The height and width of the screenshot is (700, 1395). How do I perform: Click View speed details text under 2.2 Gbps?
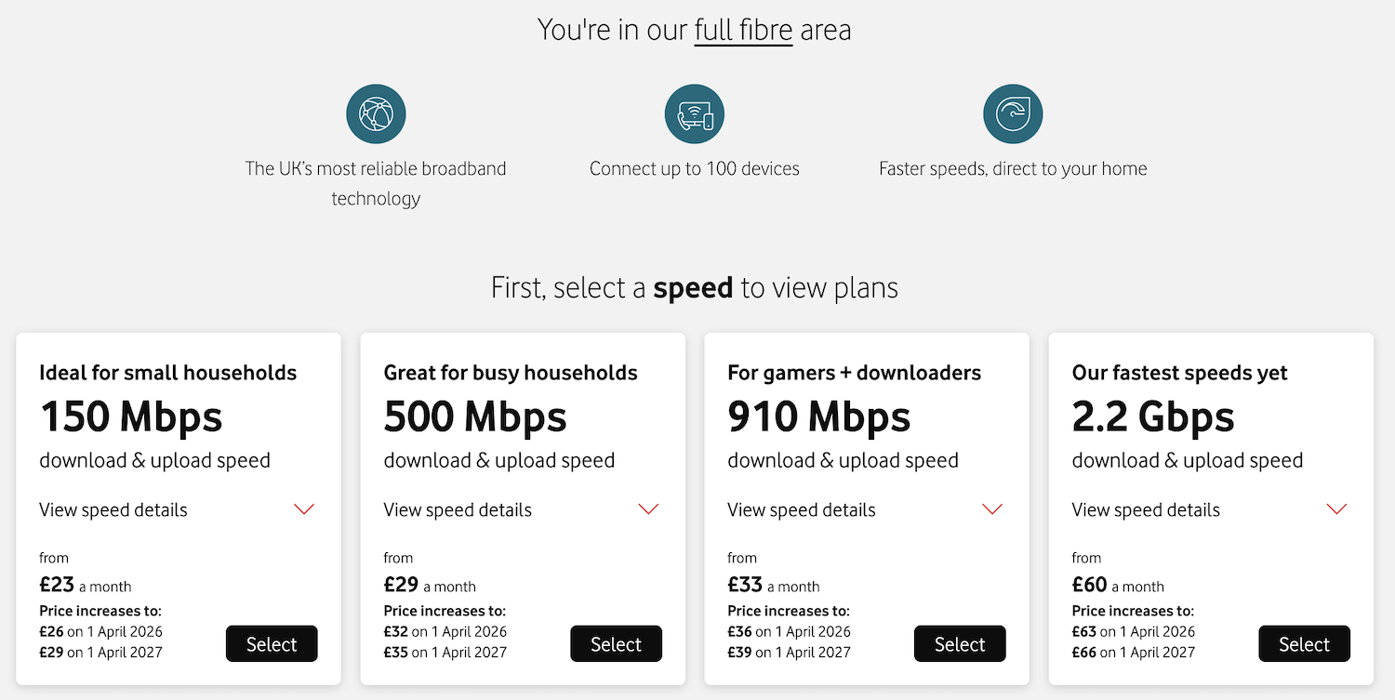[x=1146, y=510]
